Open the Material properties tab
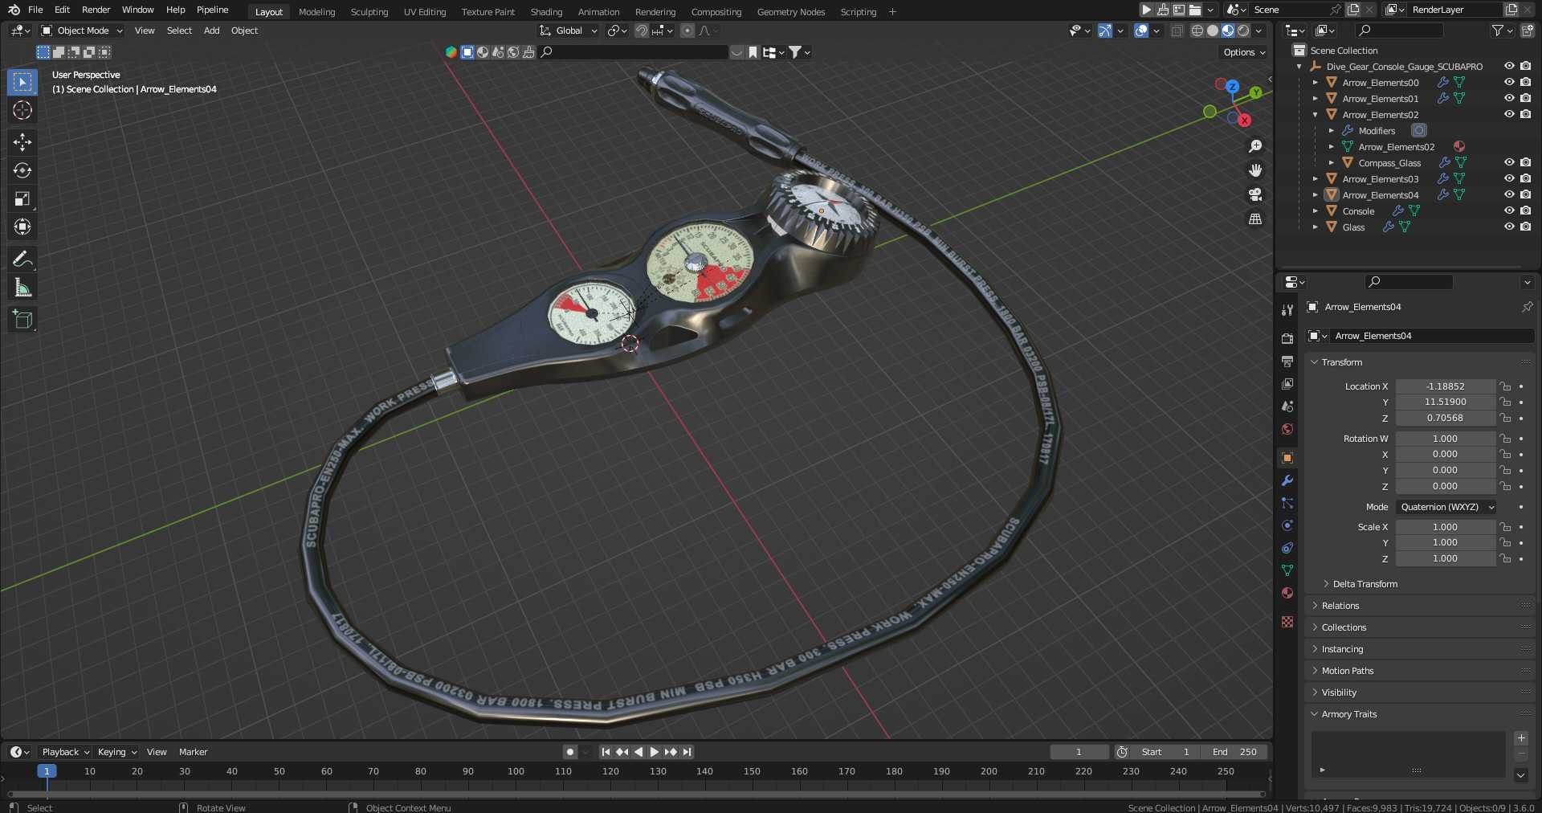1542x813 pixels. (x=1287, y=593)
